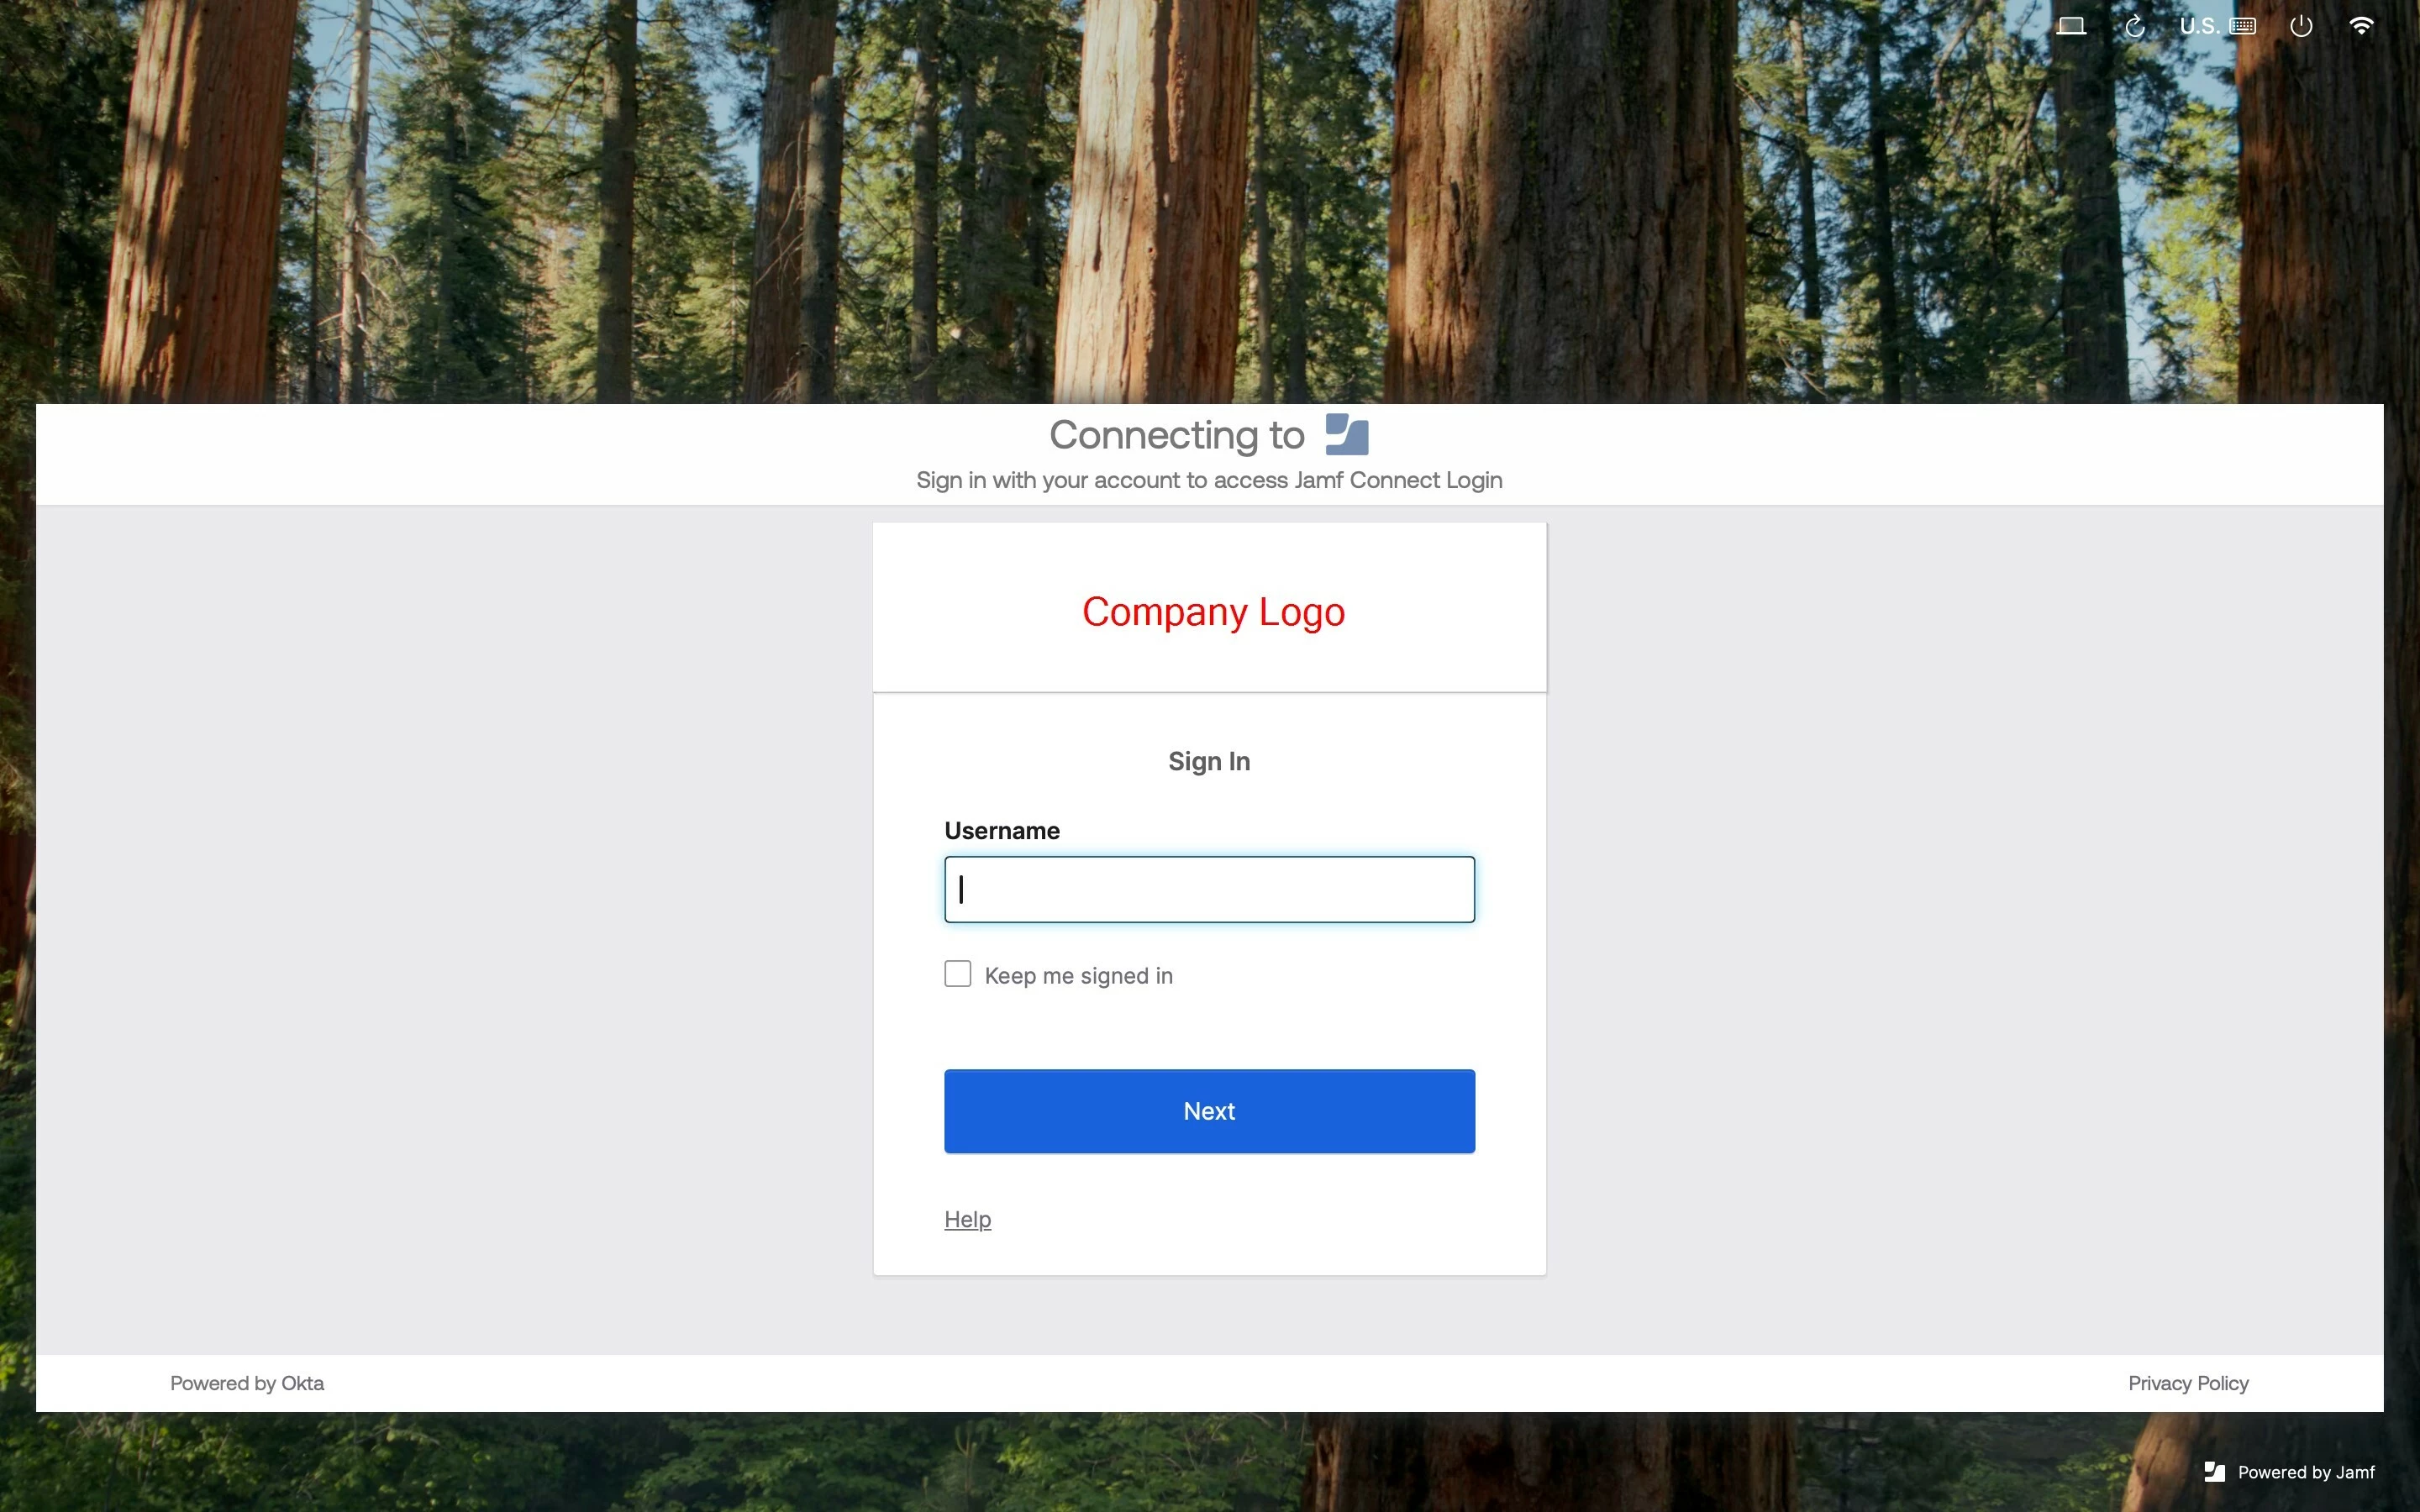
Task: Focus the Username text field
Action: pyautogui.click(x=1209, y=889)
